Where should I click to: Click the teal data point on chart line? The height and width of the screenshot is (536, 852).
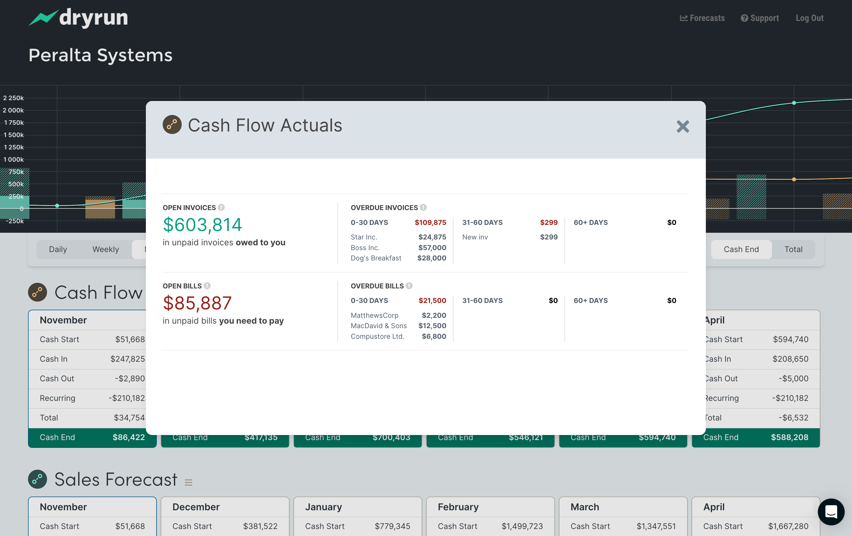click(x=794, y=103)
